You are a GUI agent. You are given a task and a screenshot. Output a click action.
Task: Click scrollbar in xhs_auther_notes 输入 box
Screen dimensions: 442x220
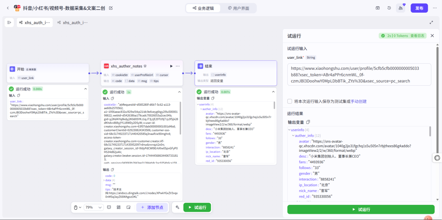(x=180, y=118)
